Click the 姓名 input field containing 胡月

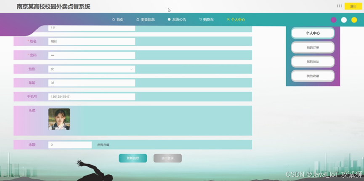point(92,41)
